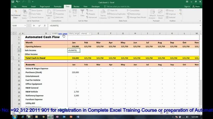Confirm the formula entry with check mark

pos(39,25)
